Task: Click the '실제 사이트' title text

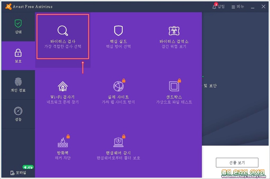Action: click(x=118, y=97)
